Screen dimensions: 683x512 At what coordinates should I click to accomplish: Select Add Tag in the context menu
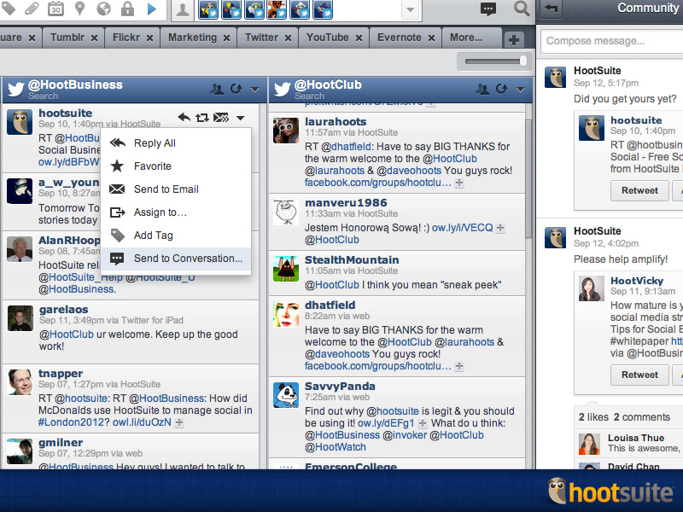(153, 236)
